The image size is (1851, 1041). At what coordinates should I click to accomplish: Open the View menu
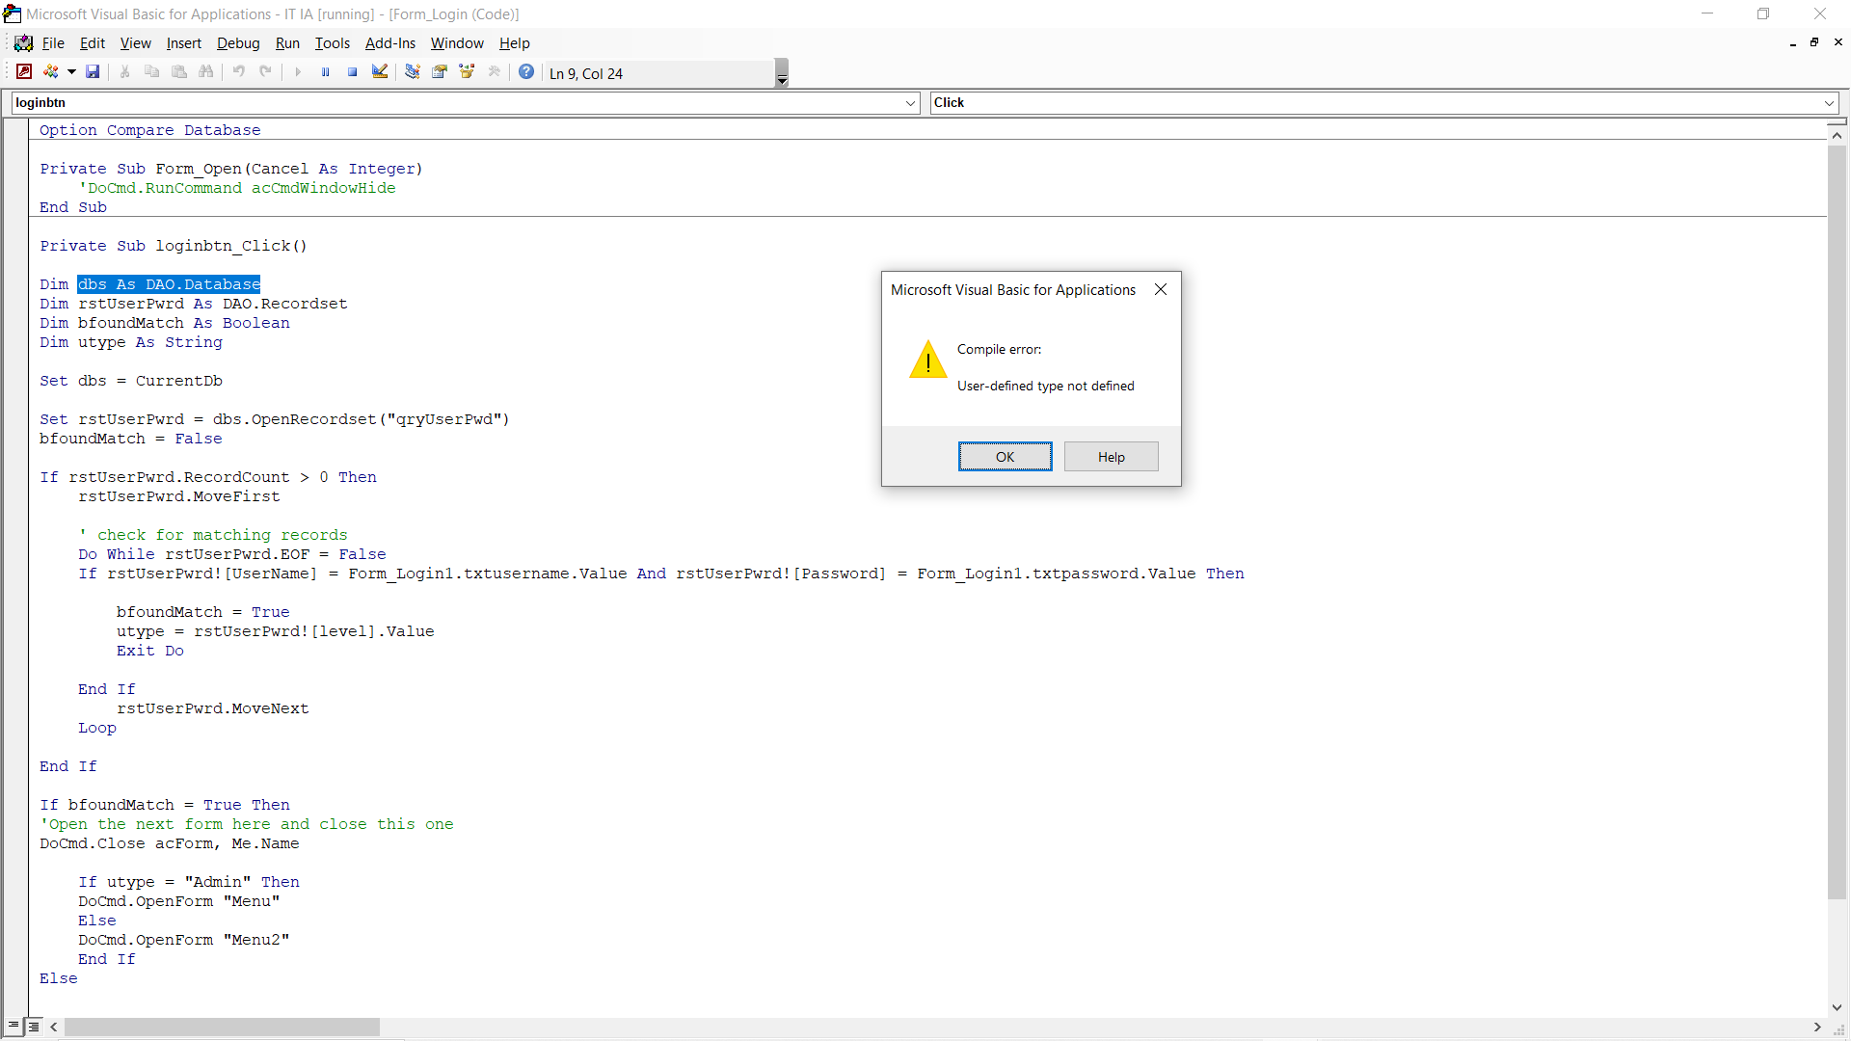pyautogui.click(x=135, y=43)
